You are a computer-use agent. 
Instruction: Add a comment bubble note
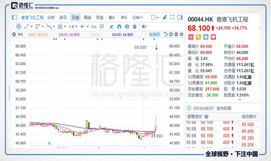[x=102, y=26]
